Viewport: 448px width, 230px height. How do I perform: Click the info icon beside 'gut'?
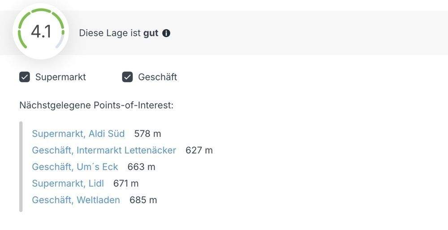click(x=166, y=33)
